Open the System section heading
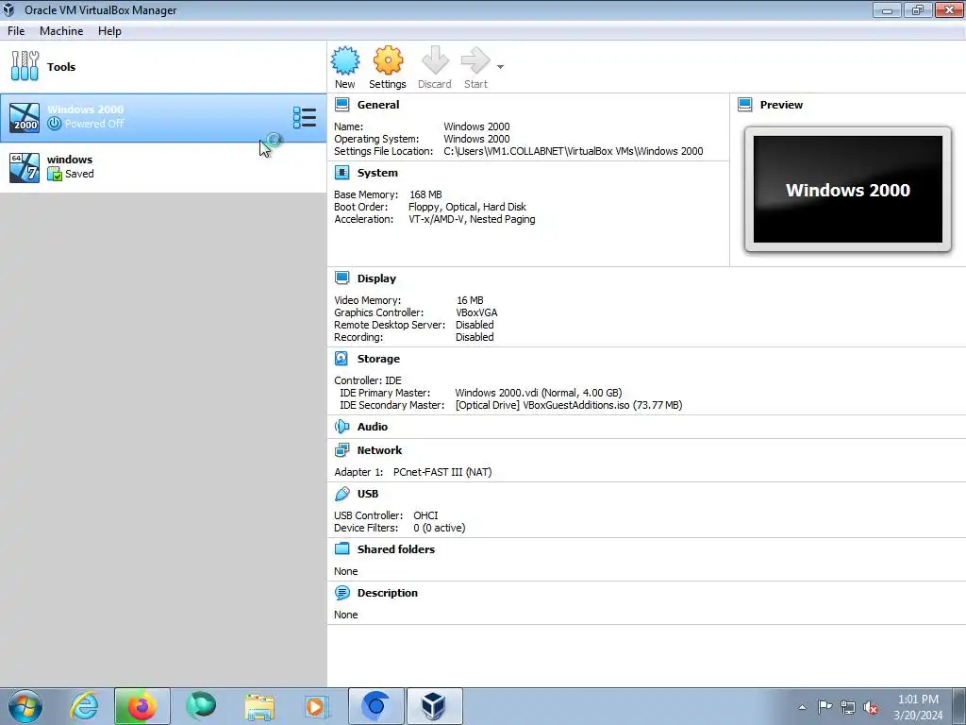Screen dimensions: 966x725 [x=377, y=174]
